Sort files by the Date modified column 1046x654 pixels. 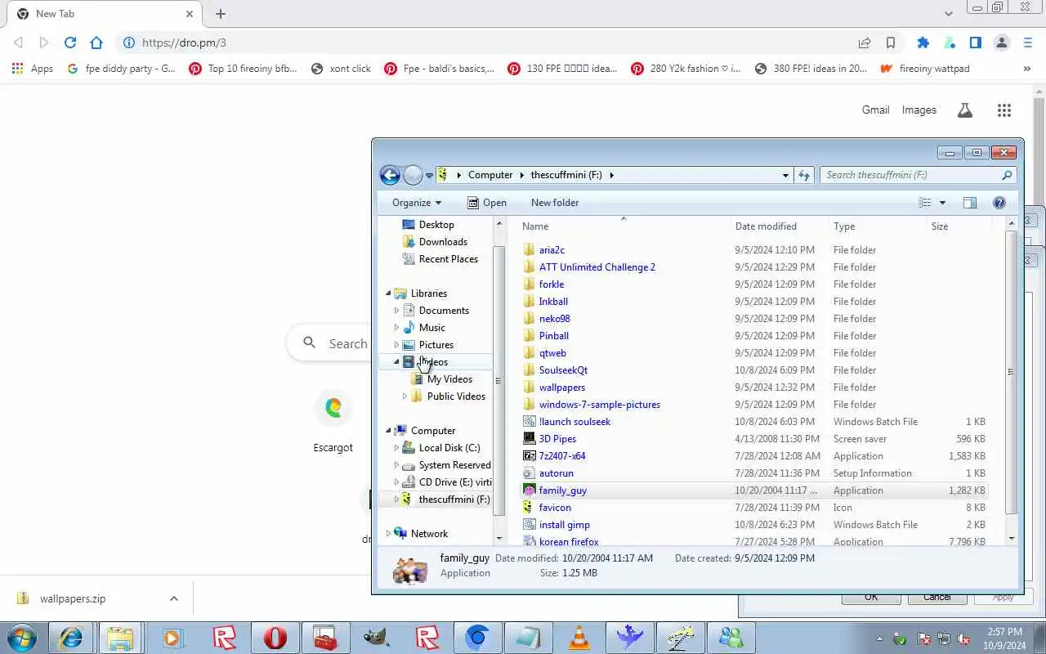tap(780, 226)
